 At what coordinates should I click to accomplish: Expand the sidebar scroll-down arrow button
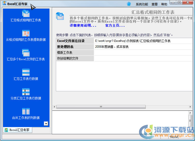coord(46,124)
